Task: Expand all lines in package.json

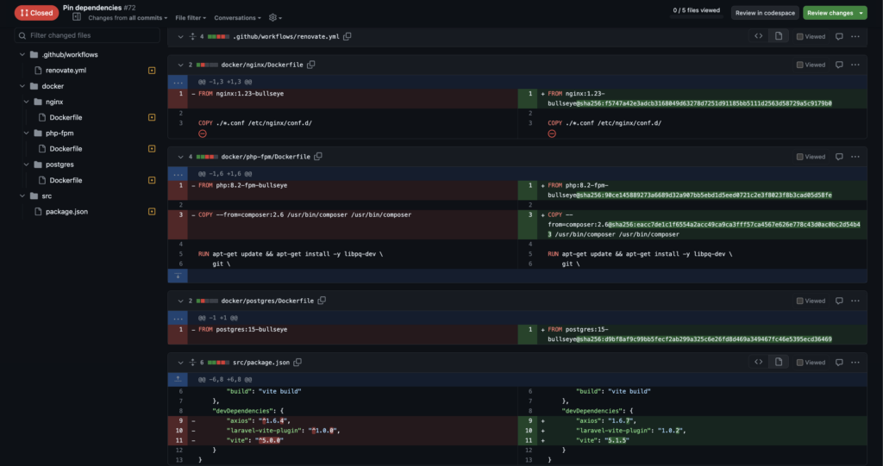Action: pos(192,363)
